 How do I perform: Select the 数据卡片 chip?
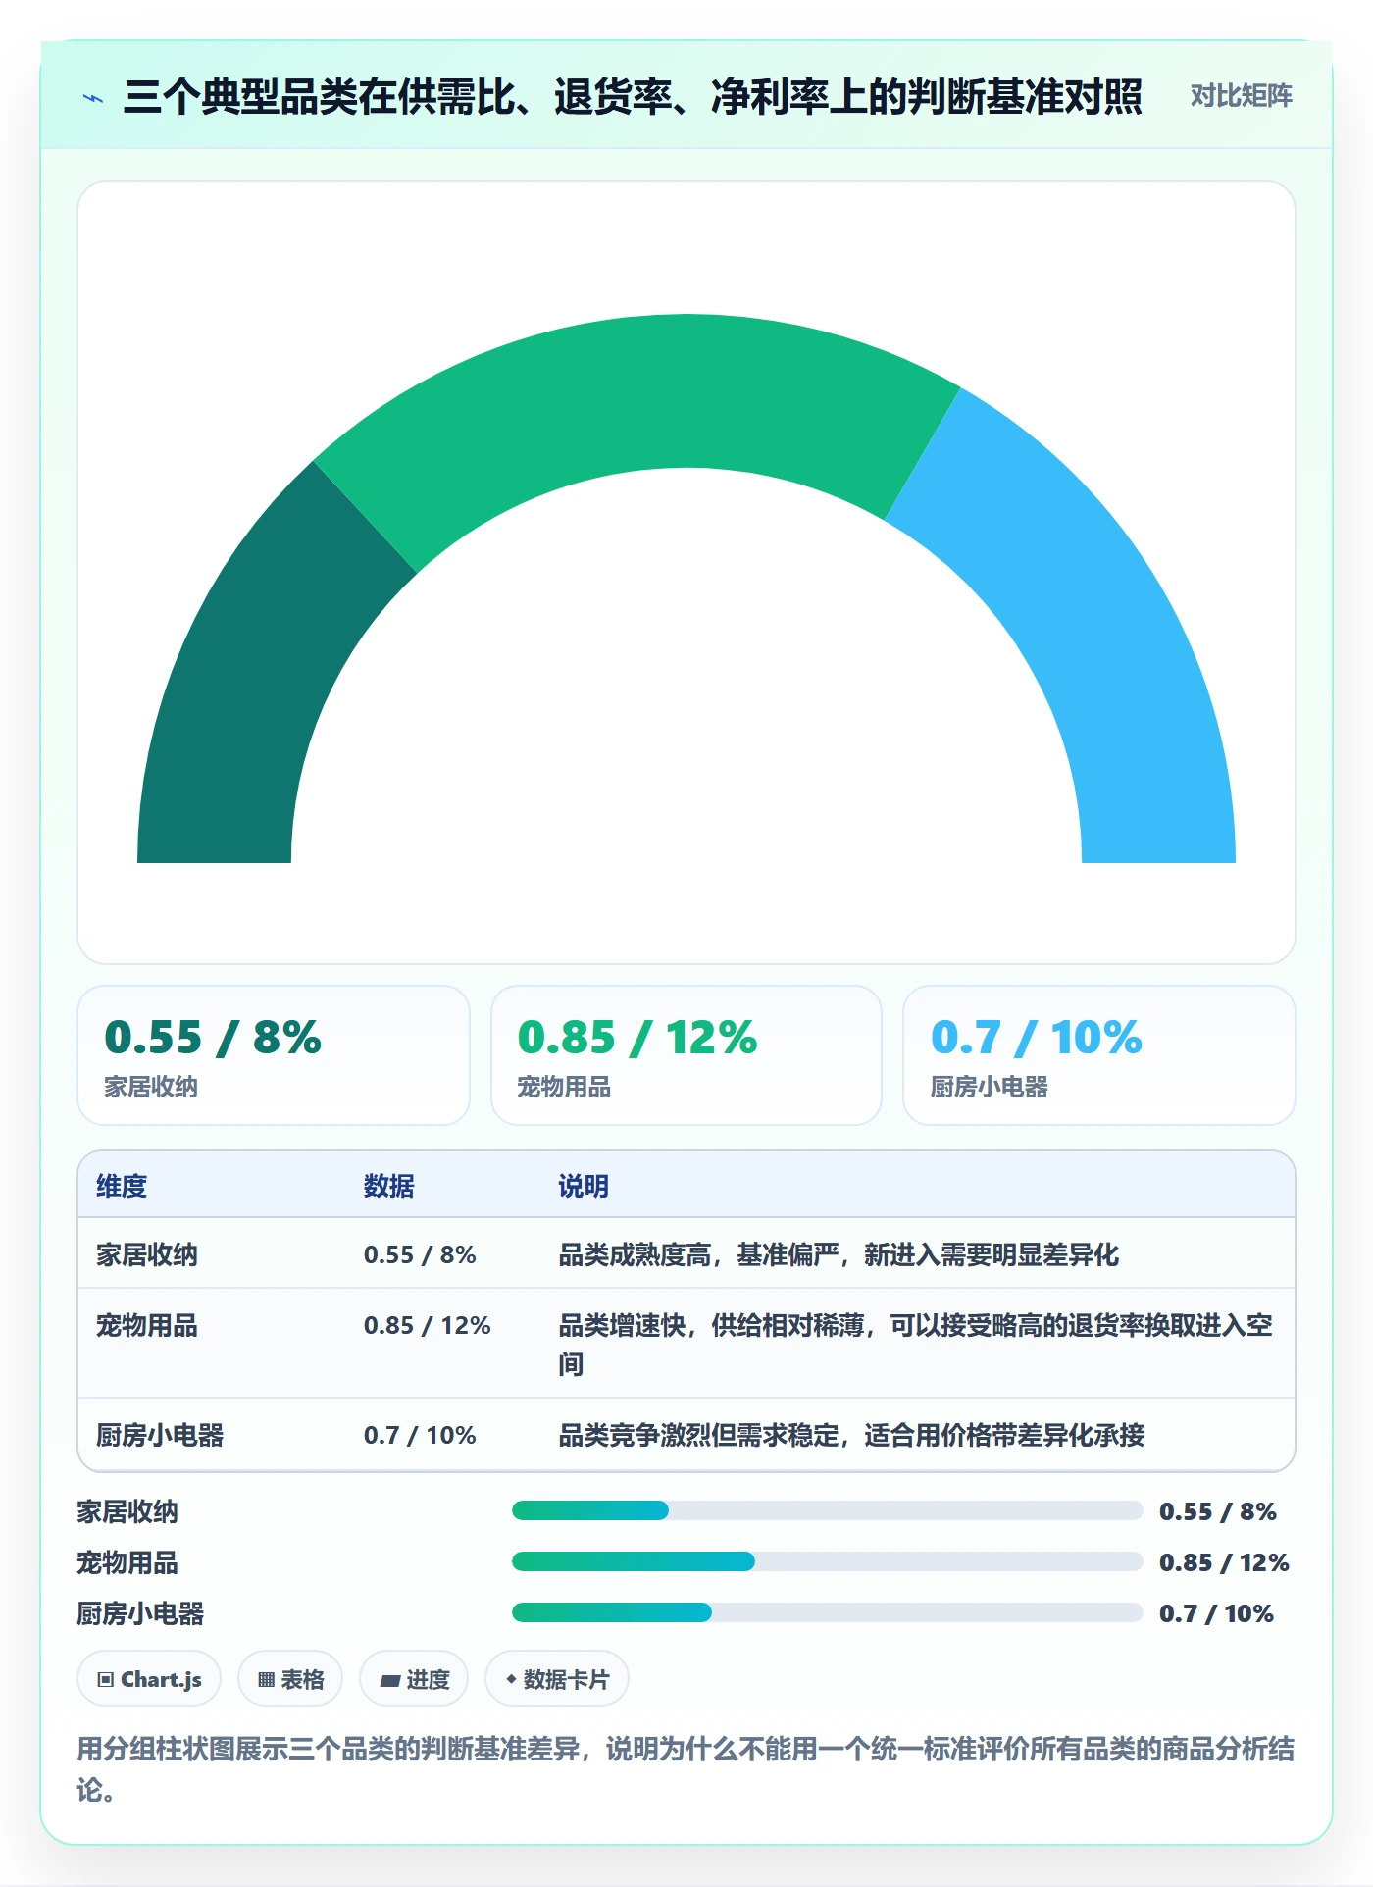coord(557,1679)
